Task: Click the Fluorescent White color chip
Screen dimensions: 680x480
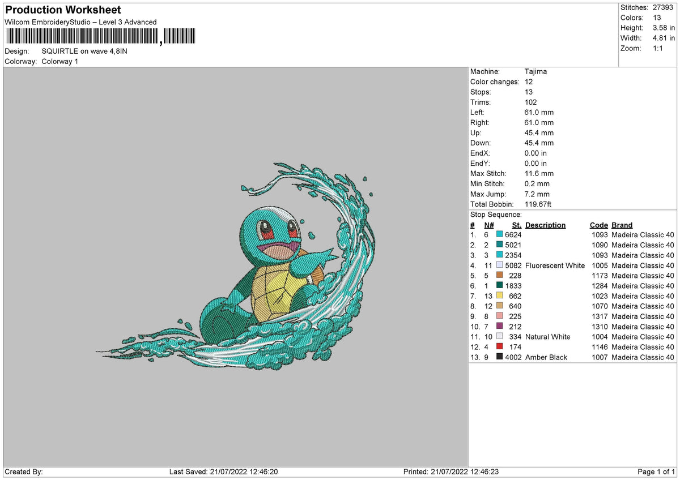Action: coord(499,265)
